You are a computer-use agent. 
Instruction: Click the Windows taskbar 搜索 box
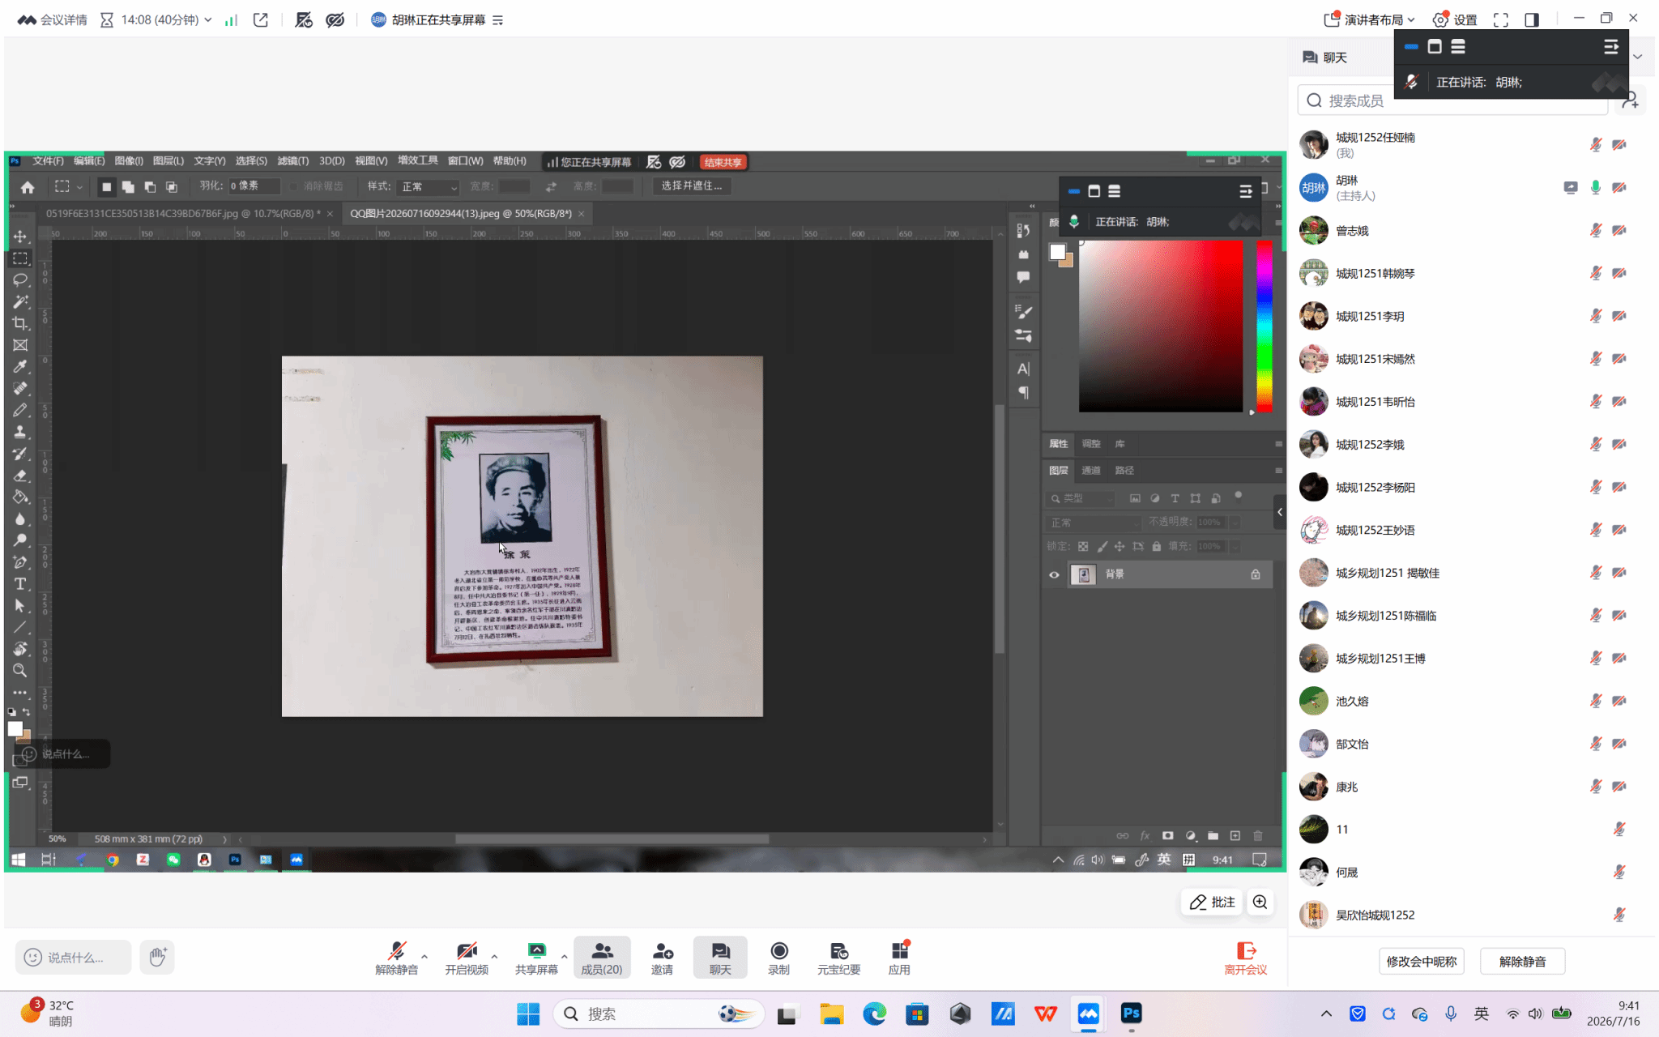[659, 1014]
